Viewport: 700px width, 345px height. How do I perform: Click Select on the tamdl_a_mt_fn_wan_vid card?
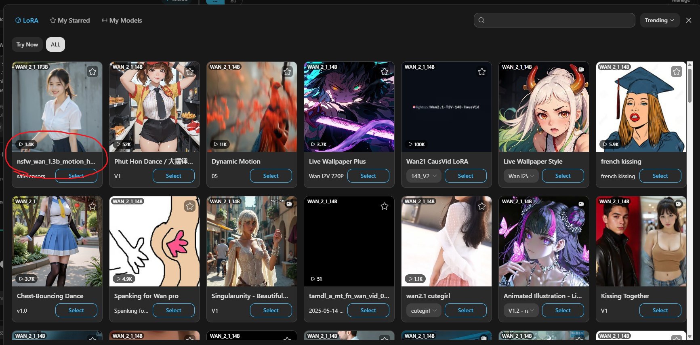click(368, 311)
